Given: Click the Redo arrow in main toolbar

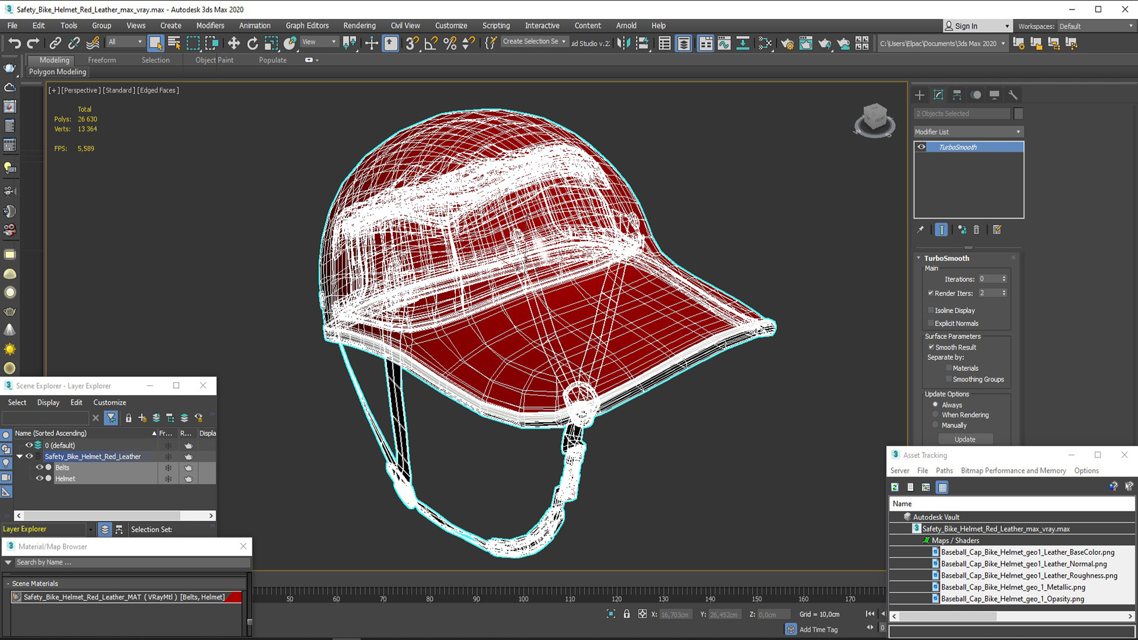Looking at the screenshot, I should 33,43.
